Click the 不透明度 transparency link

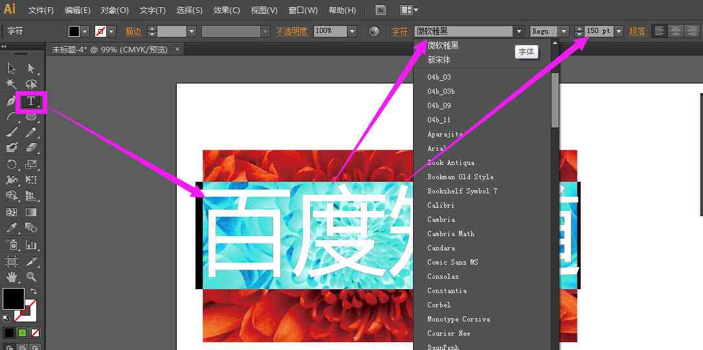pos(291,31)
